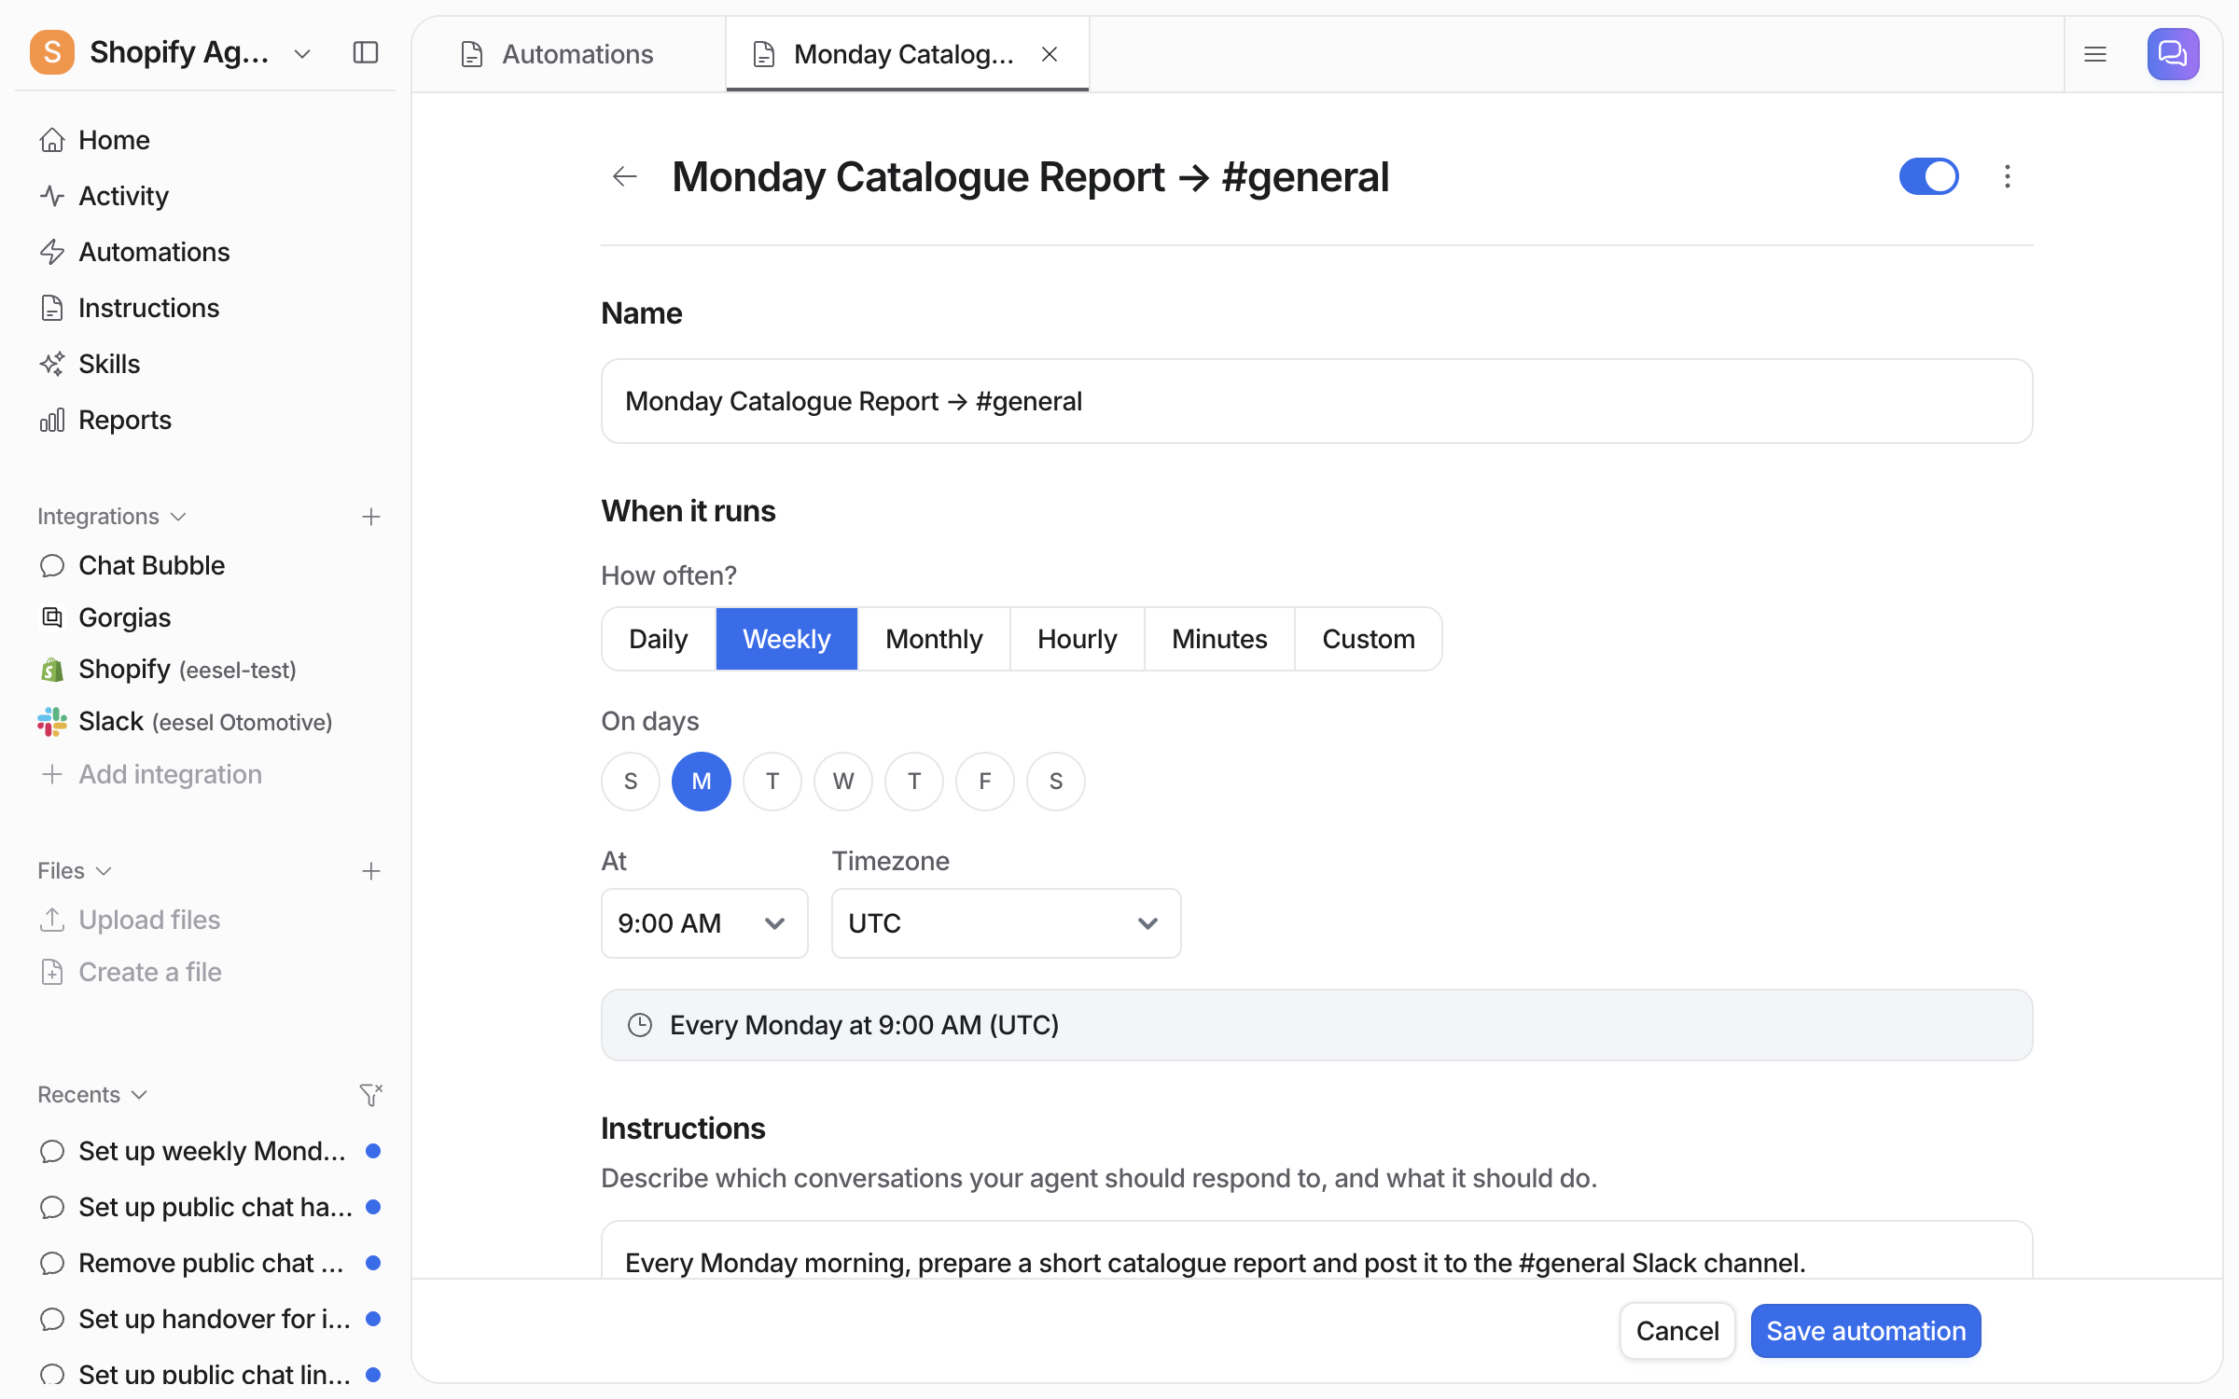Switch to the Automations tab

click(x=569, y=54)
